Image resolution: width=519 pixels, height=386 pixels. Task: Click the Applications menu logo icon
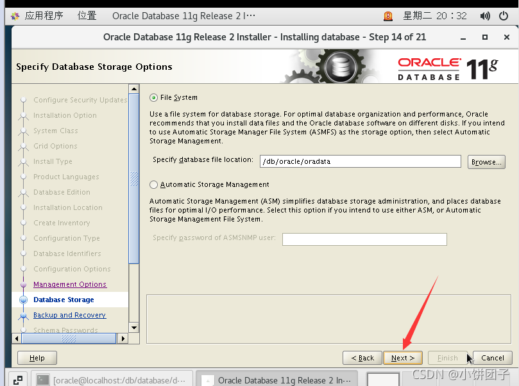15,16
